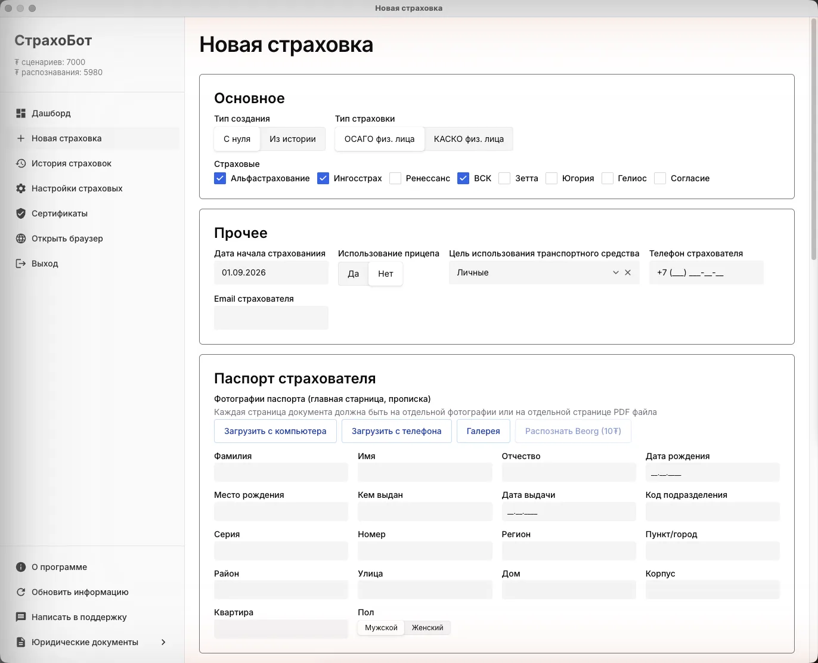Click the globe icon for Открыть браузер
This screenshot has height=663, width=818.
pos(21,238)
